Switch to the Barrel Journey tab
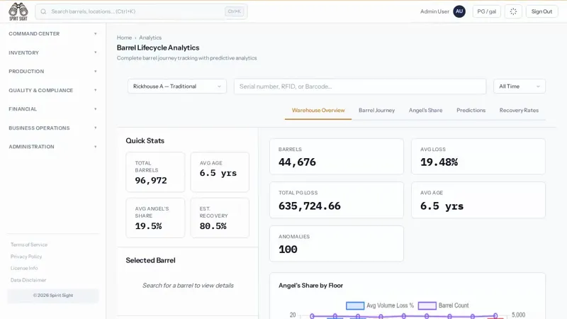 (376, 111)
